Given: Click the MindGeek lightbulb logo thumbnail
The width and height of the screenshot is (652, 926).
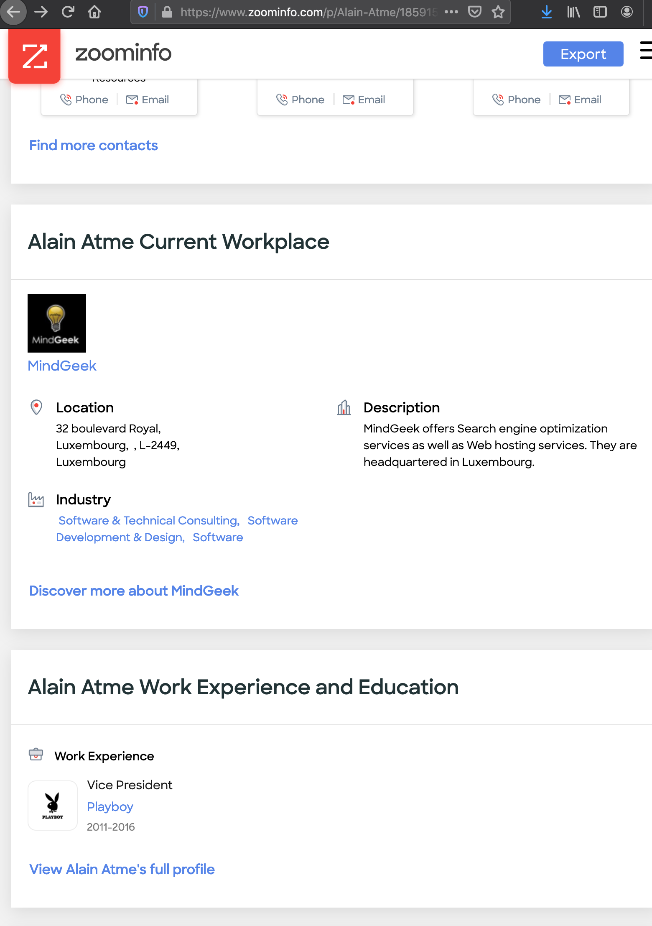Looking at the screenshot, I should coord(57,323).
